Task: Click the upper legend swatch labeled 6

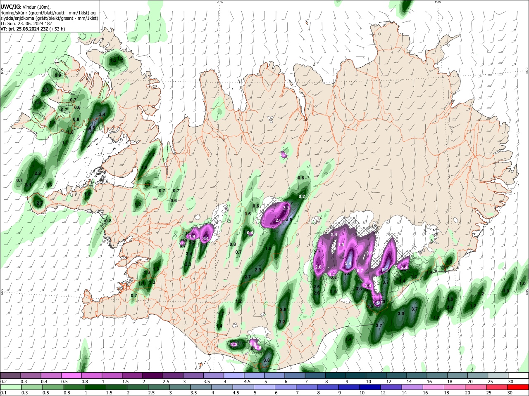Action: [294, 376]
